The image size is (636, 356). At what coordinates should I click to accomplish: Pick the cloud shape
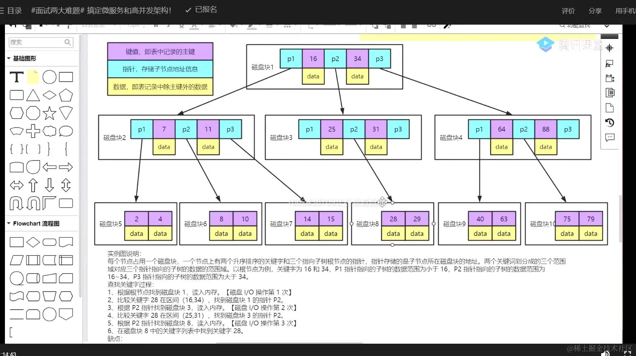pos(49,131)
